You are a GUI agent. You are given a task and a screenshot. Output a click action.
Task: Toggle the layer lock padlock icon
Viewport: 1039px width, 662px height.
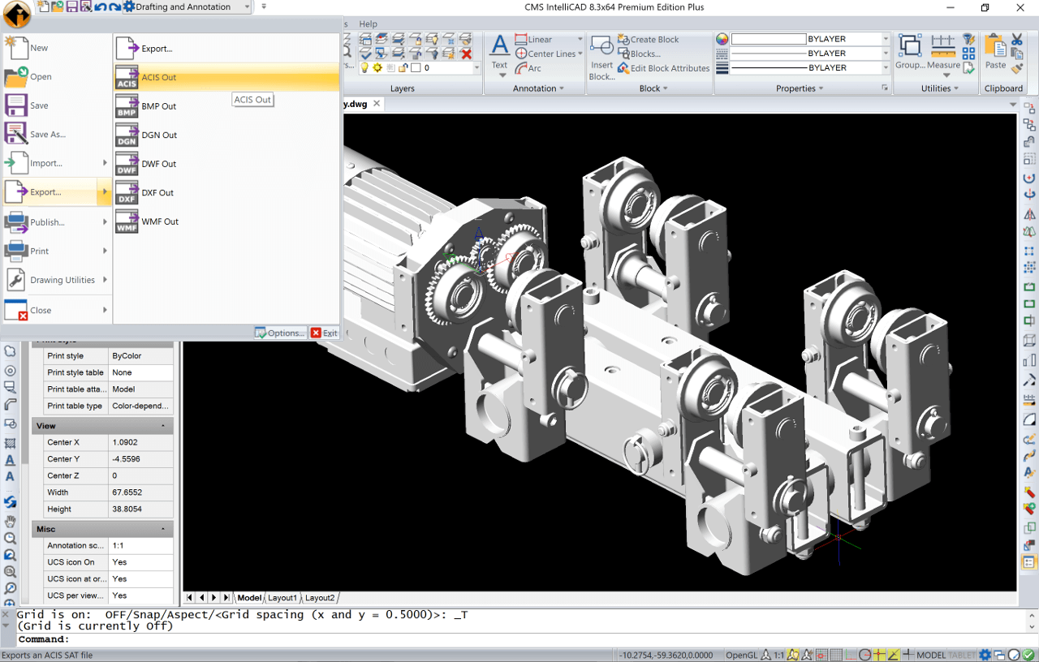coord(403,68)
